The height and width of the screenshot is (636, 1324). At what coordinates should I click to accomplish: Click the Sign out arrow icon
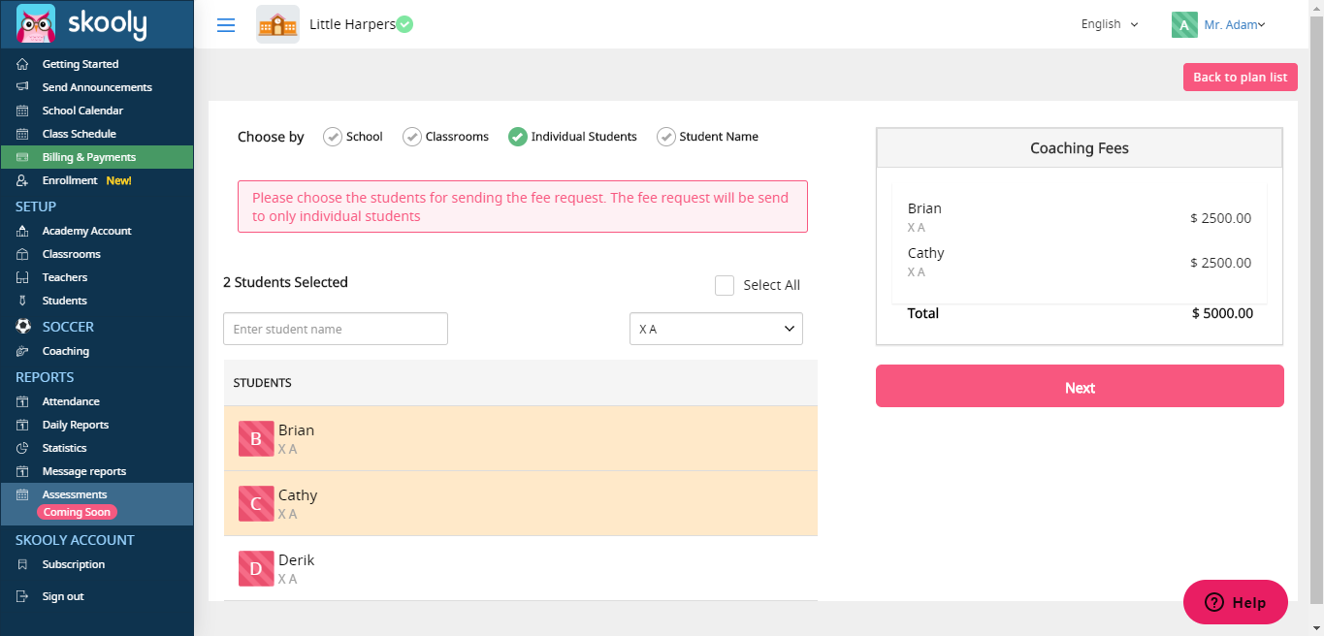point(22,596)
